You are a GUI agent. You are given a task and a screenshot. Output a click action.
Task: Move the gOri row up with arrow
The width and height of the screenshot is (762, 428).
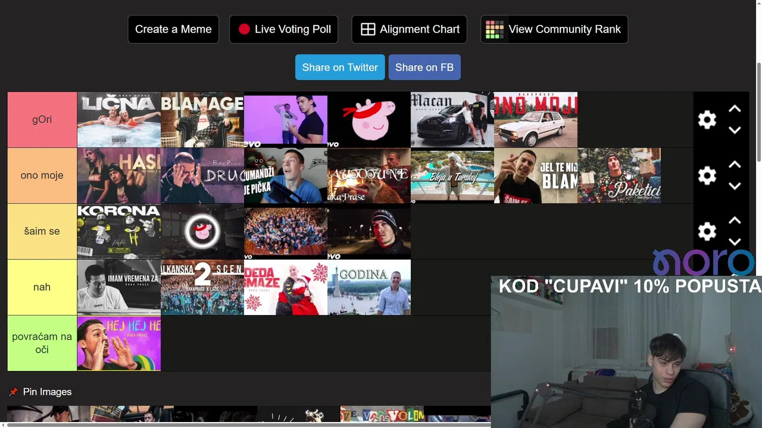[735, 109]
